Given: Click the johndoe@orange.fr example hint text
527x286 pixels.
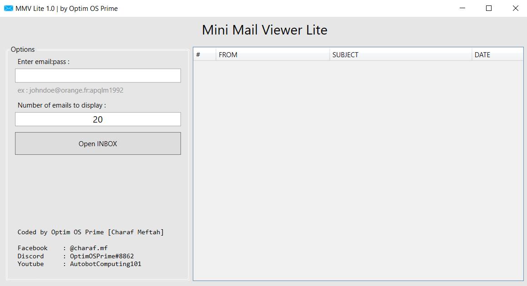Looking at the screenshot, I should coord(70,90).
